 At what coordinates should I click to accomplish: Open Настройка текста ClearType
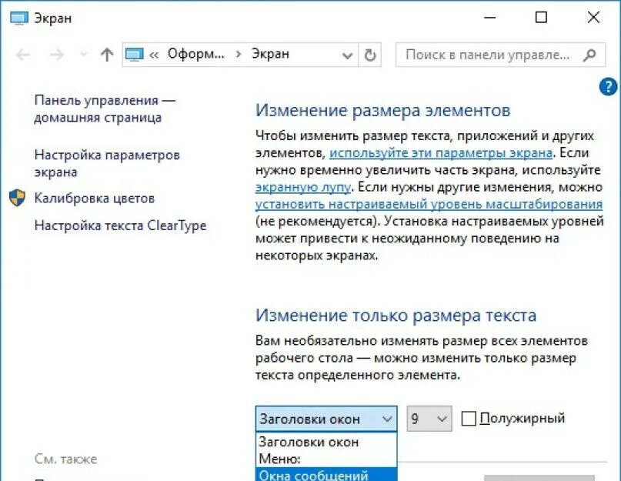[120, 225]
